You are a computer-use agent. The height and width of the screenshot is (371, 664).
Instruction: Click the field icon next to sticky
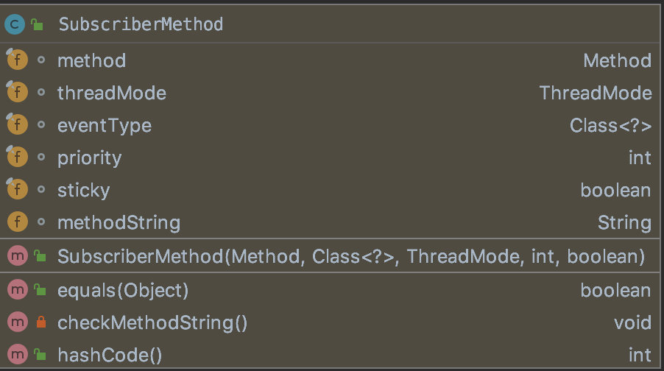tap(16, 190)
